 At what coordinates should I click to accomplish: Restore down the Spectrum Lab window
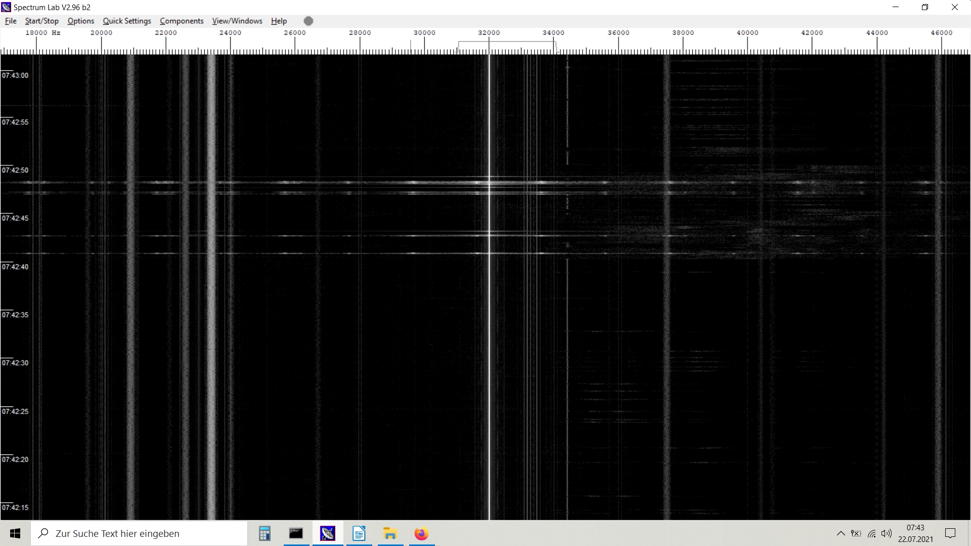(x=925, y=7)
